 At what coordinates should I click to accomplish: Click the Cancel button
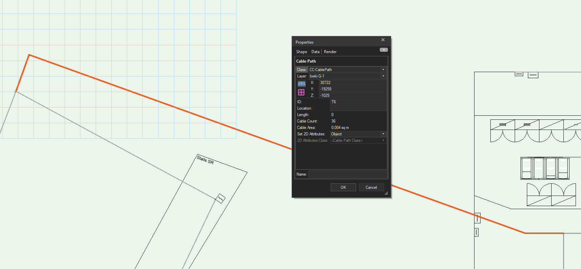pyautogui.click(x=371, y=187)
